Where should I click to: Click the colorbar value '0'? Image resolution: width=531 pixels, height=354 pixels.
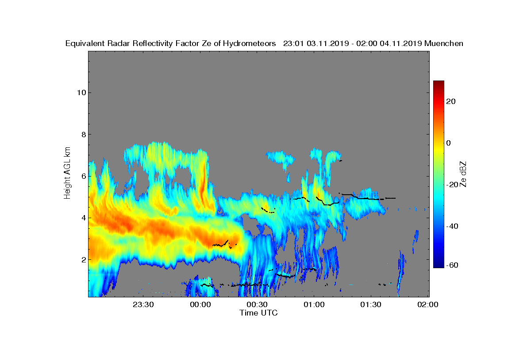[x=449, y=143]
